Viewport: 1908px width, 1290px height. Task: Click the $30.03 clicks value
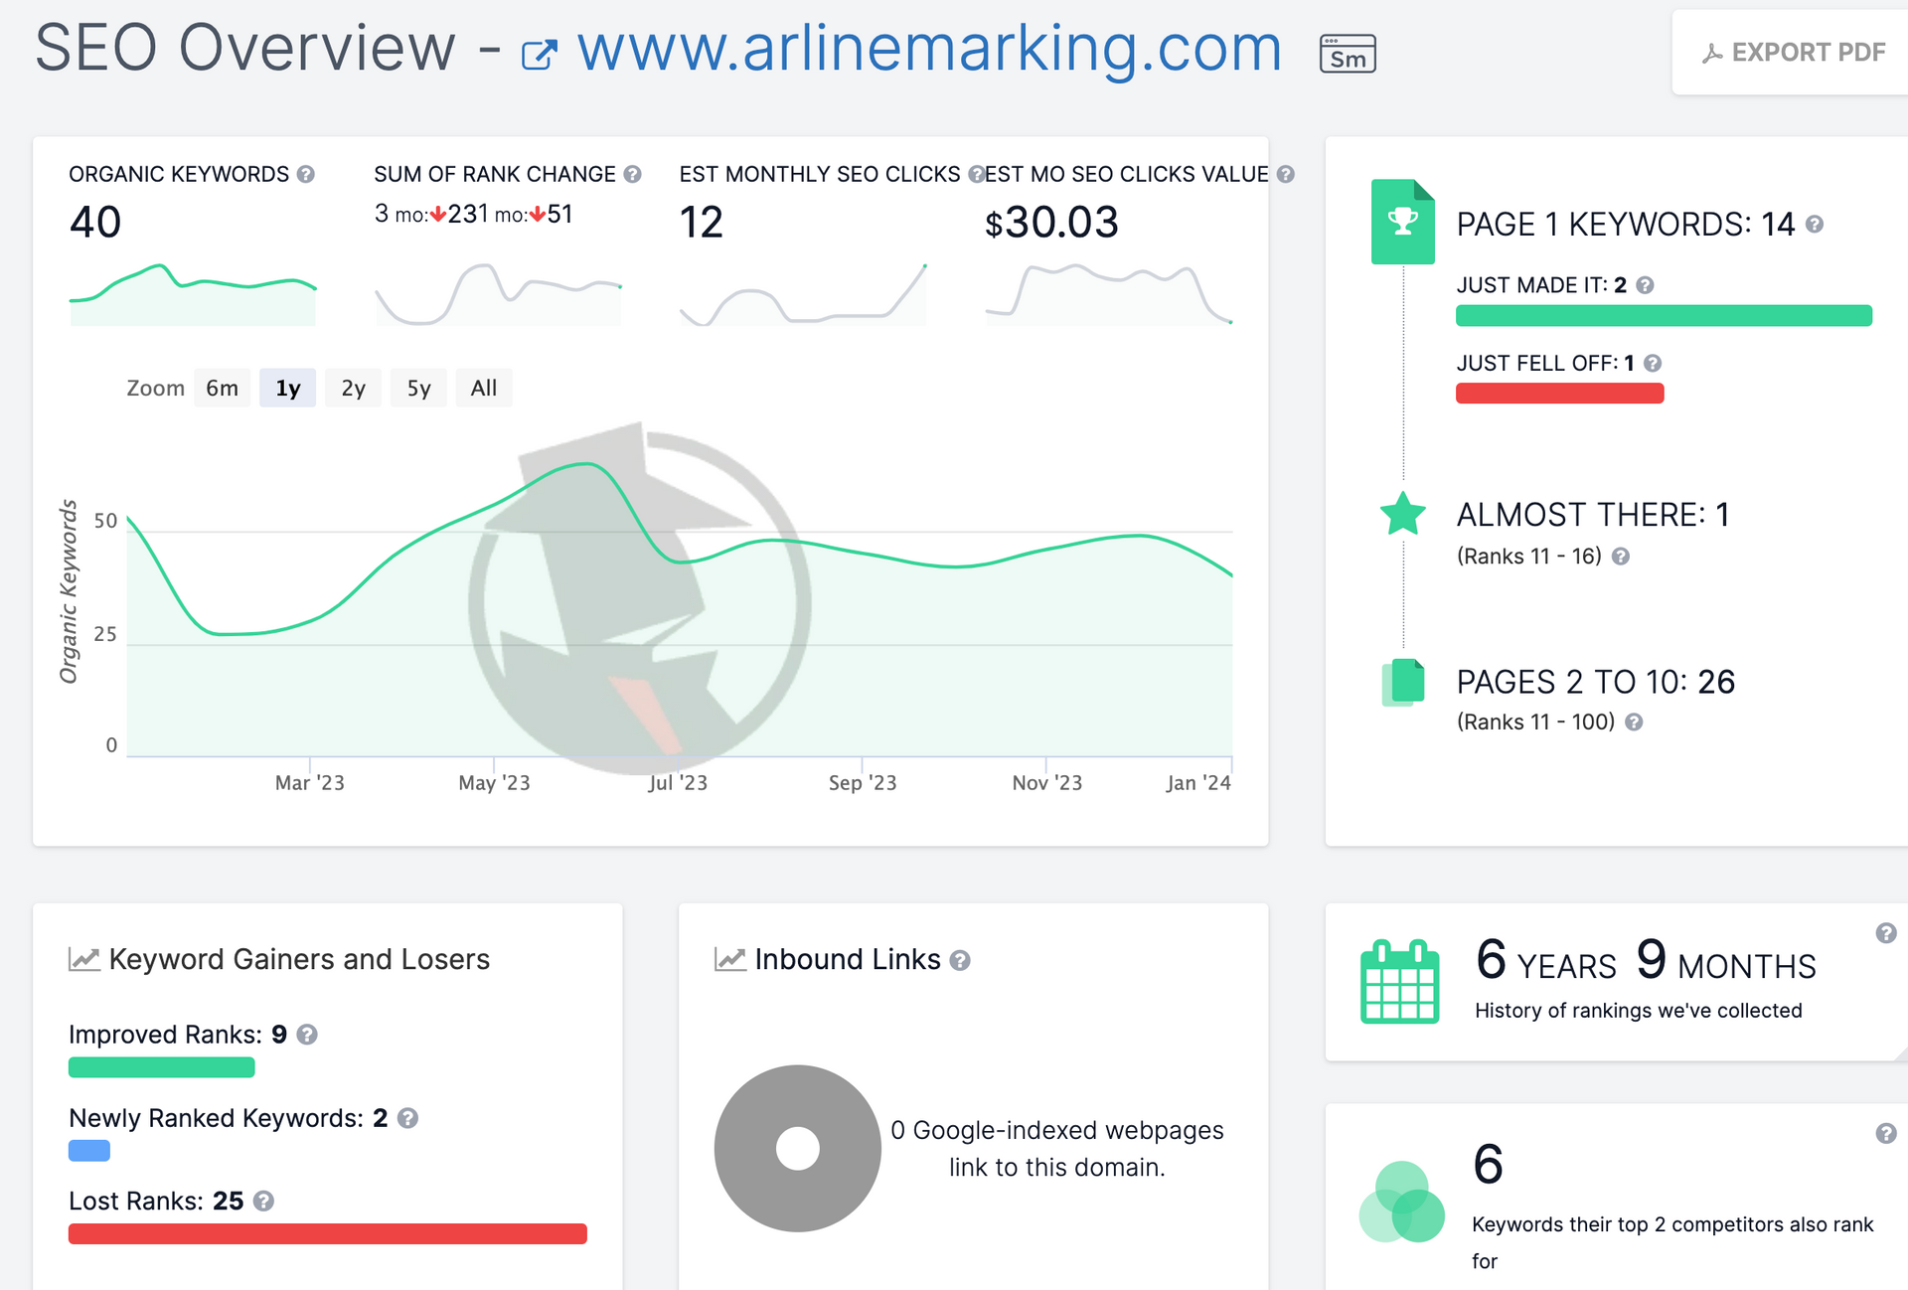pos(1051,222)
